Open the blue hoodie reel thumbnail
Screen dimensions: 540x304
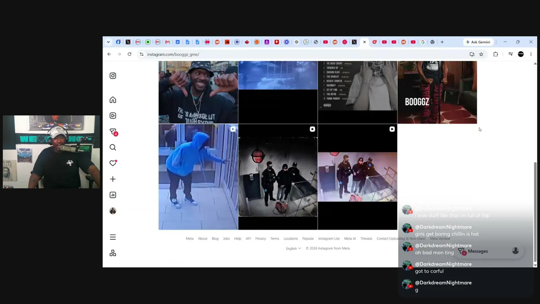[198, 177]
